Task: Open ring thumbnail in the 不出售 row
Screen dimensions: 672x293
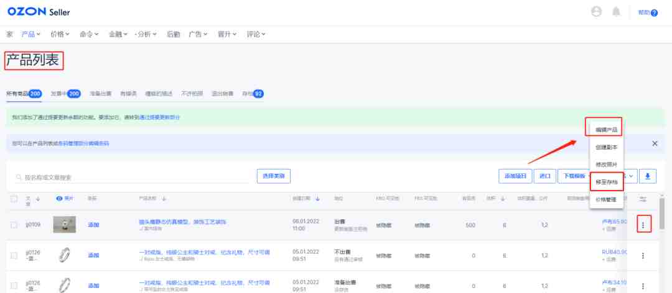Action: tap(64, 255)
